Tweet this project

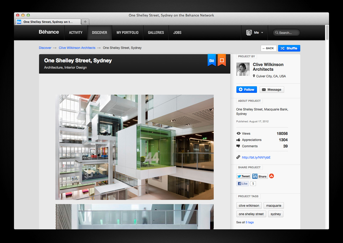(x=243, y=176)
